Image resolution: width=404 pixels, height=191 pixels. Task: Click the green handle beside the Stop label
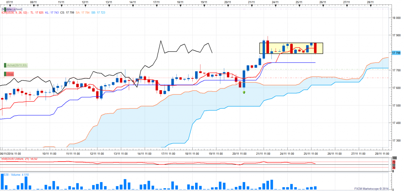coord(5,74)
